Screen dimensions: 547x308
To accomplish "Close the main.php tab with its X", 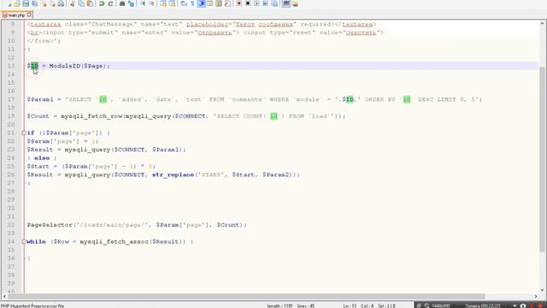I will tap(29, 15).
